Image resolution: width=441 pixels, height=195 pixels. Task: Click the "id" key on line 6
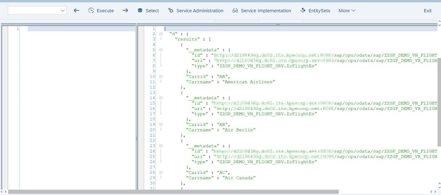197,55
